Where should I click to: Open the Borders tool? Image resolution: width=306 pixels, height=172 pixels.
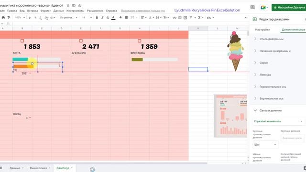(x=126, y=18)
